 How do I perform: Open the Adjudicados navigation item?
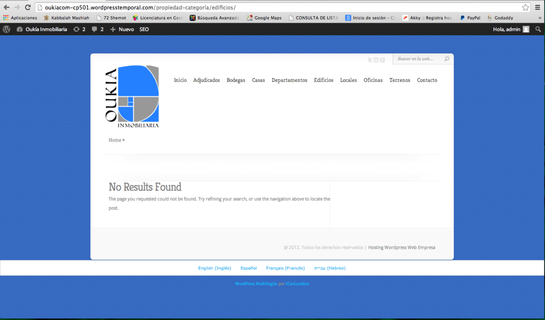tap(207, 80)
